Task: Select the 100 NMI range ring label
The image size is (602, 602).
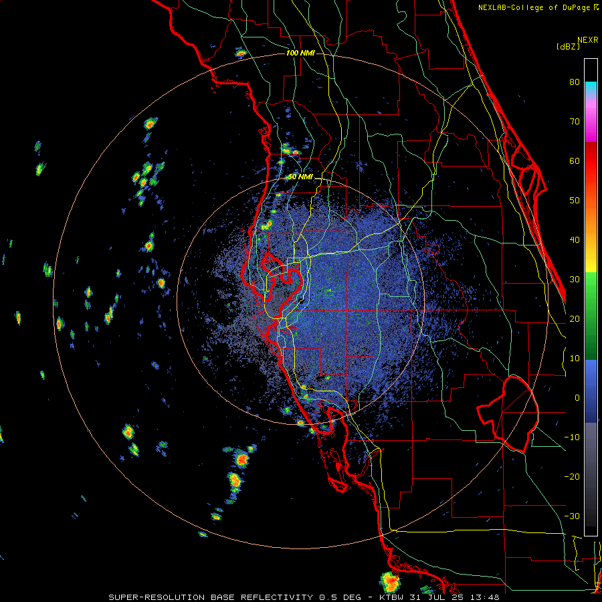Action: click(x=300, y=53)
